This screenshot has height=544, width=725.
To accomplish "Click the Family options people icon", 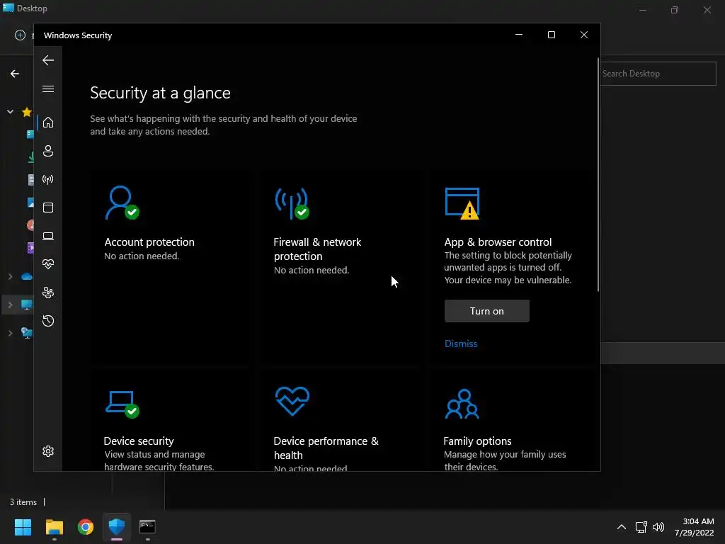I will (462, 404).
